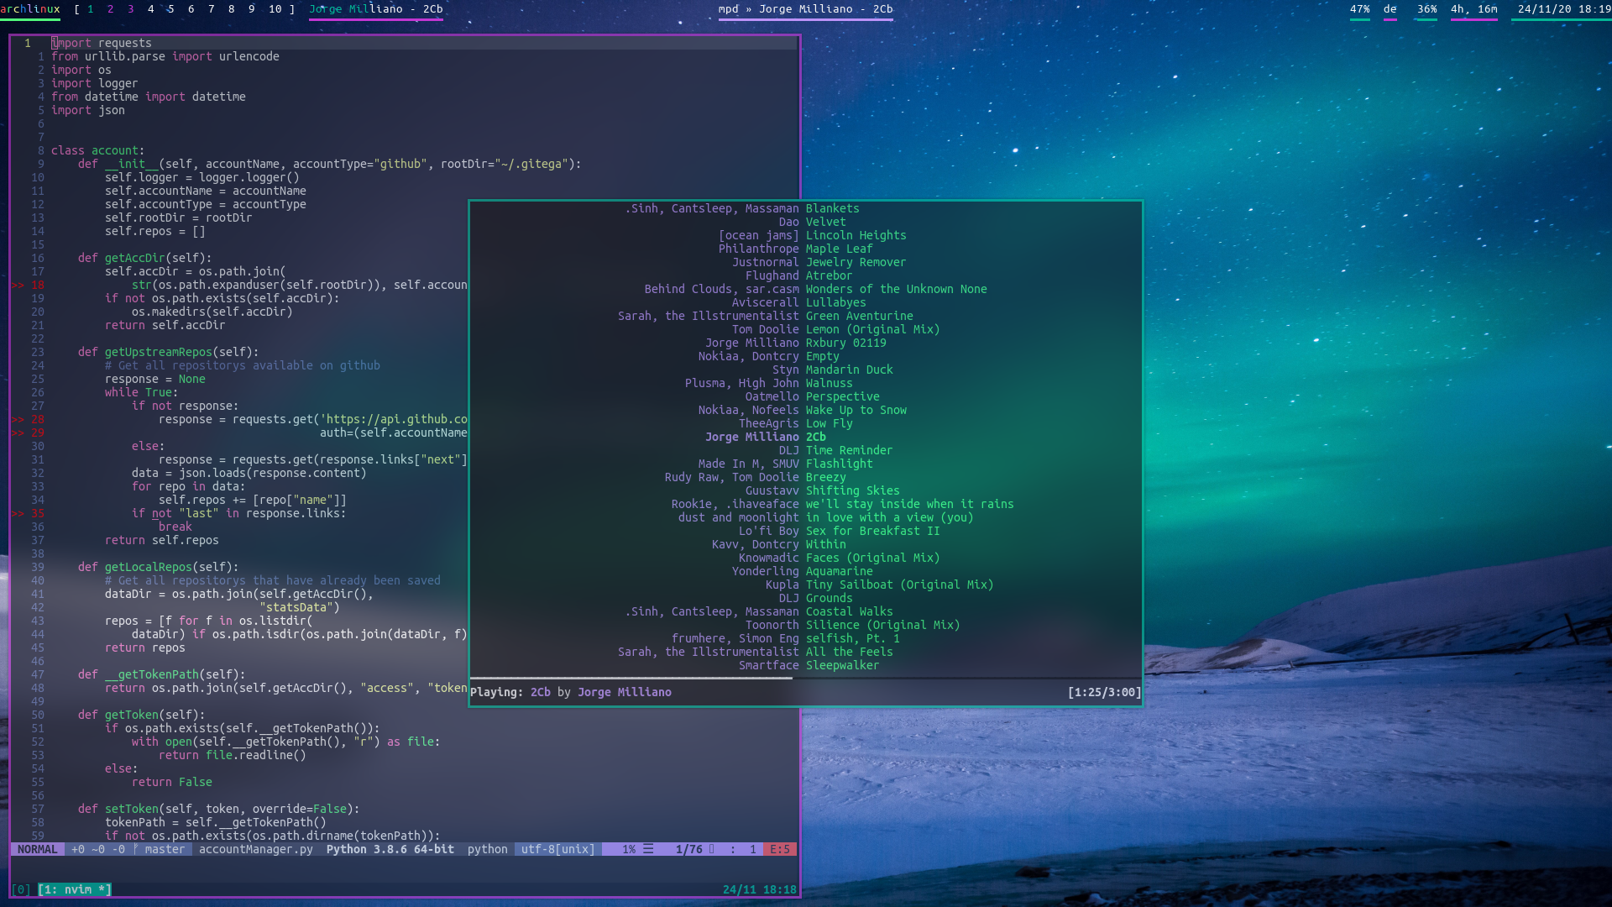Viewport: 1612px width, 907px height.
Task: Play Tom Doolie's Lemon (Original Mix) track
Action: coord(871,329)
